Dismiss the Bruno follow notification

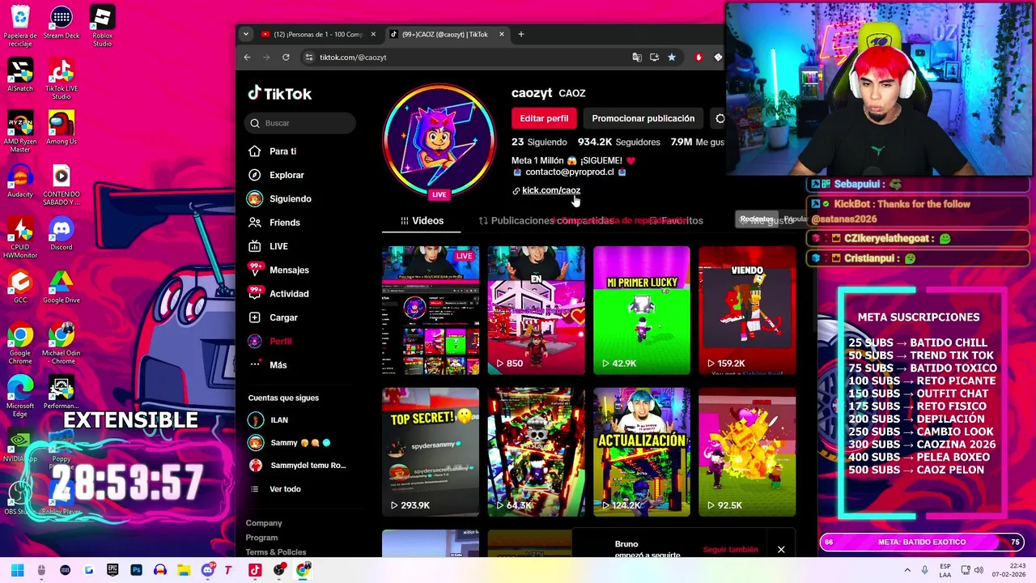pyautogui.click(x=781, y=550)
